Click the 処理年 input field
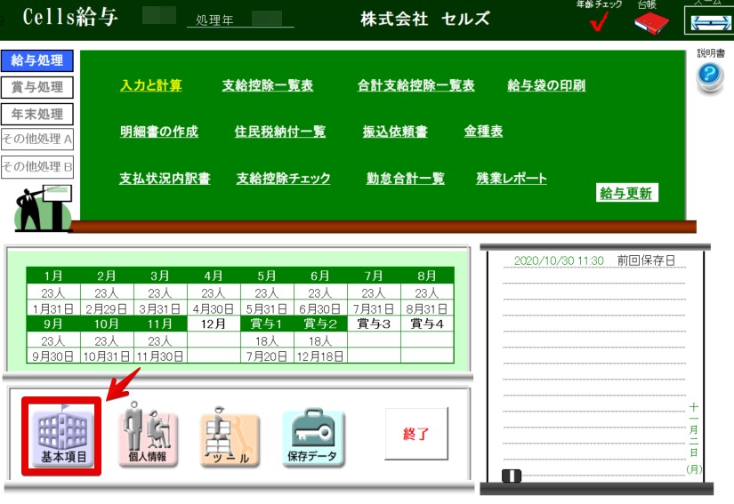Screen dimensions: 734x504 tap(266, 18)
